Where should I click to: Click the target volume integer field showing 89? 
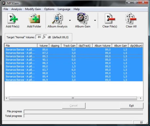(39, 37)
